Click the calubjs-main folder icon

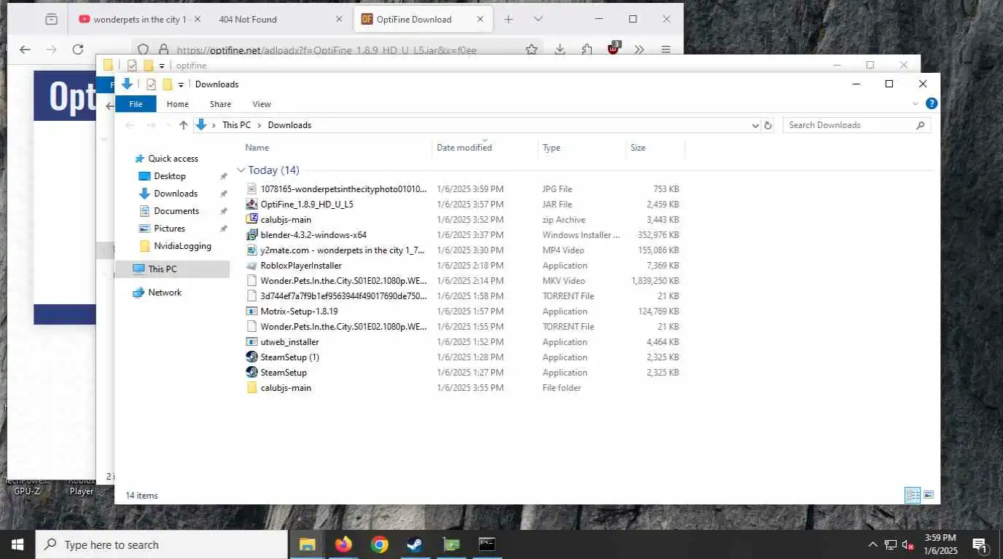click(251, 388)
